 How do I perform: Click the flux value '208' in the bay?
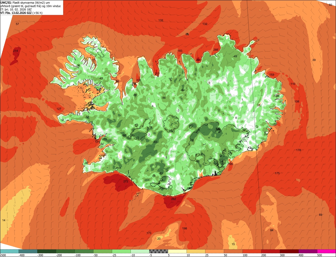pyautogui.click(x=139, y=80)
